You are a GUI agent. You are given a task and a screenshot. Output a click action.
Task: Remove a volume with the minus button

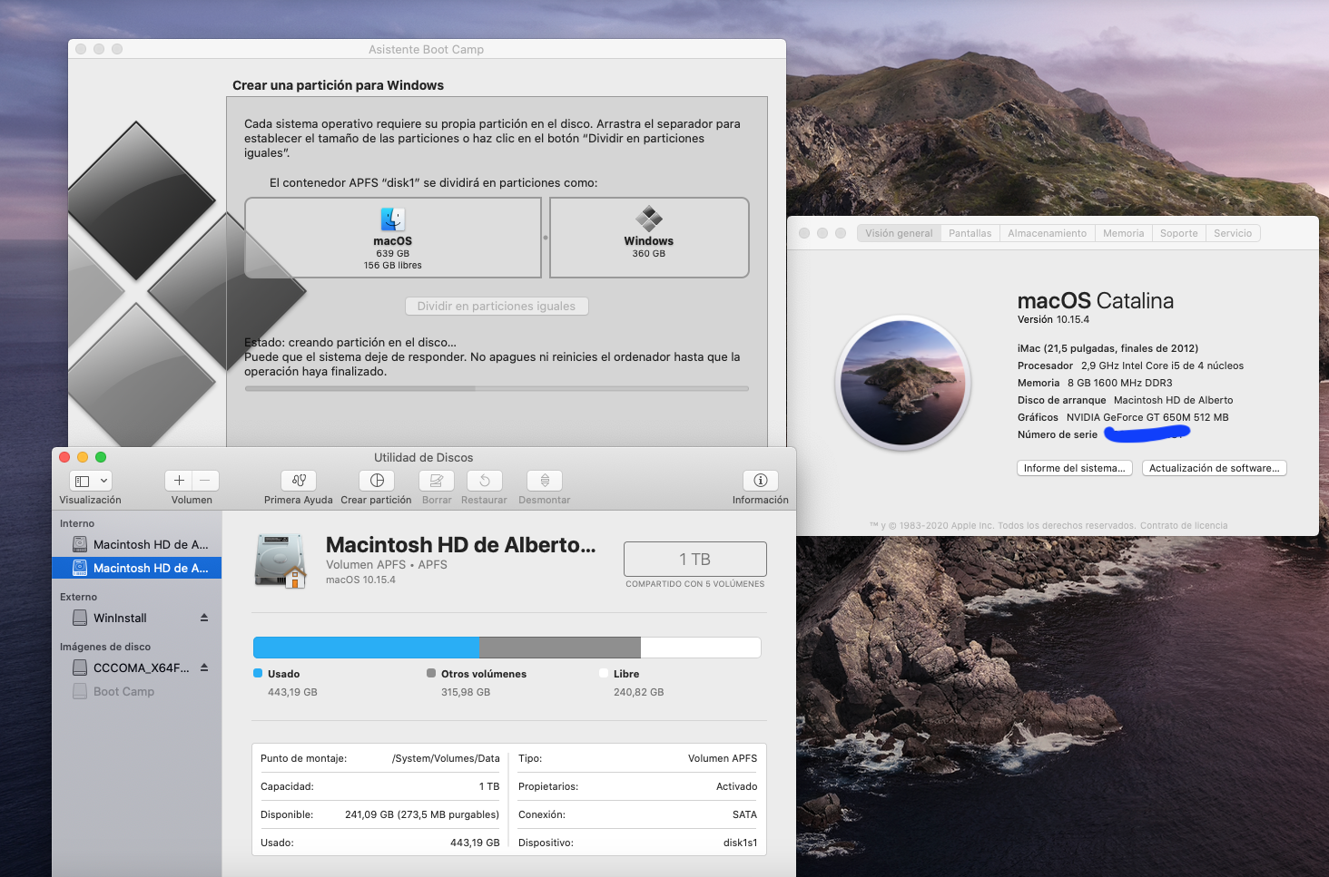point(206,481)
